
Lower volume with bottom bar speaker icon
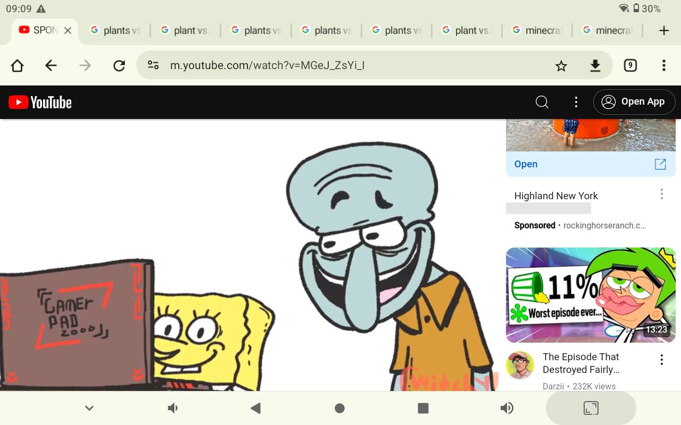tap(173, 408)
